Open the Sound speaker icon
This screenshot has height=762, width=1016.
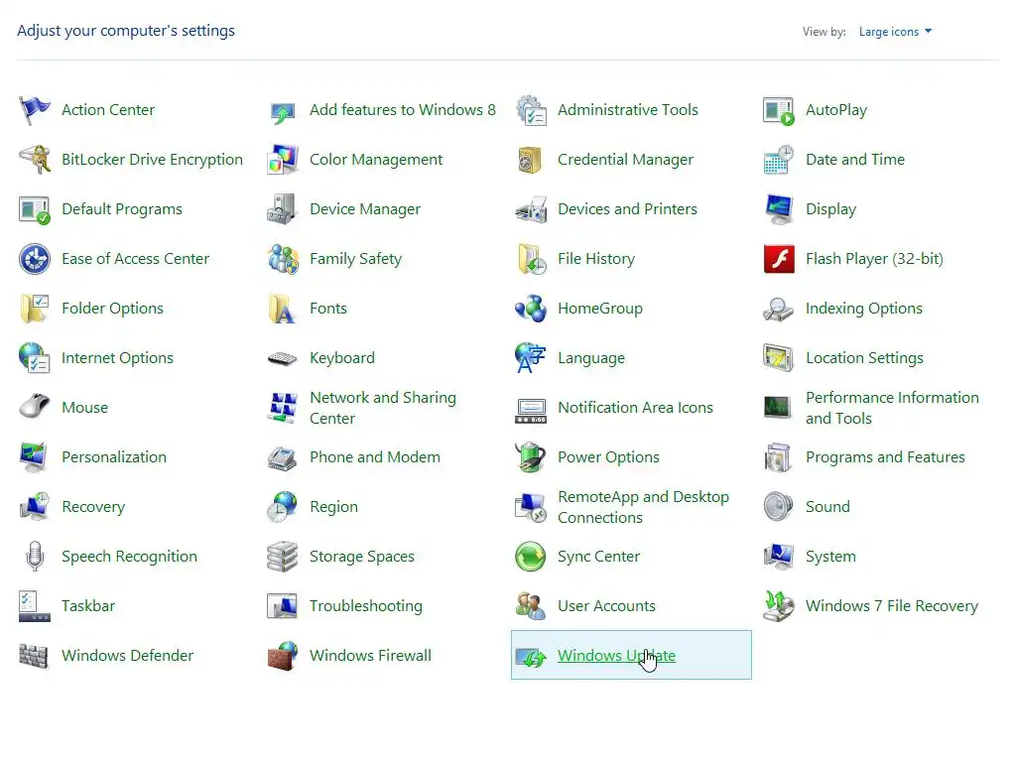click(778, 507)
